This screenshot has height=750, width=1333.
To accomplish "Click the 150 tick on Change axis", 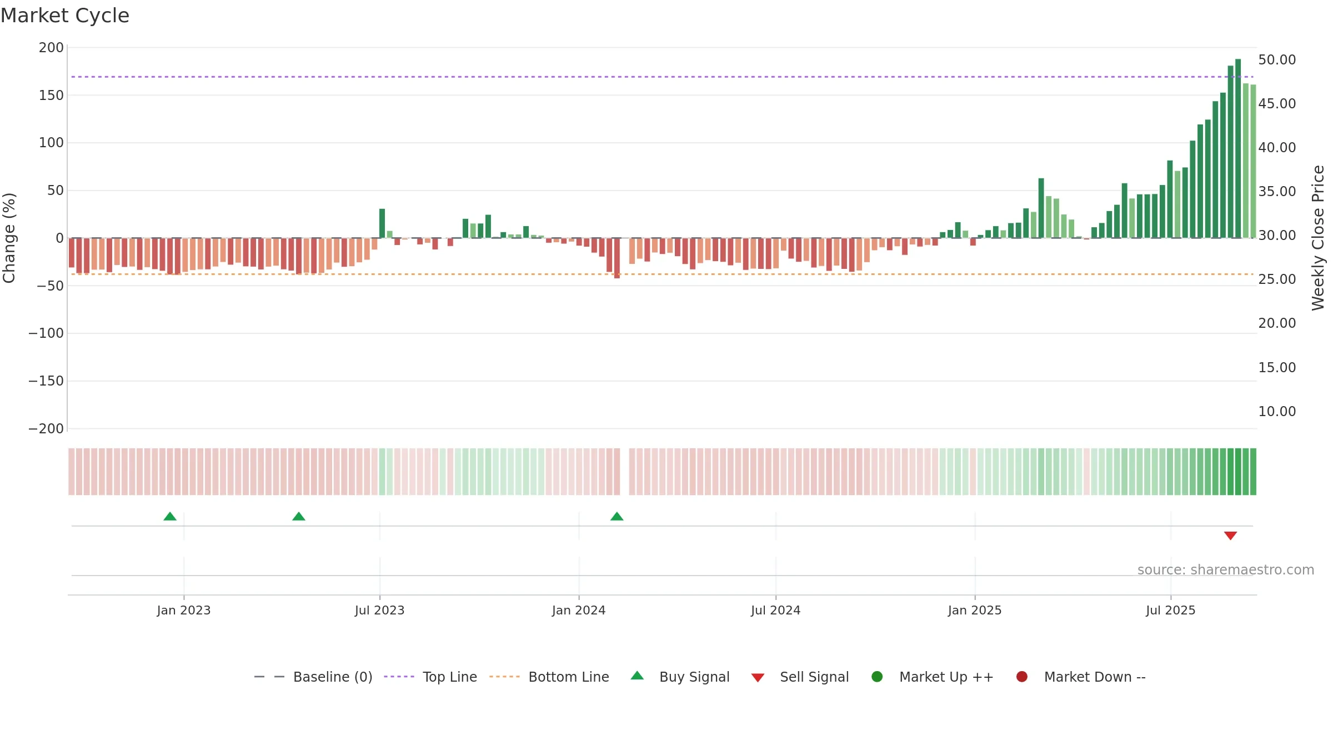I will point(51,96).
